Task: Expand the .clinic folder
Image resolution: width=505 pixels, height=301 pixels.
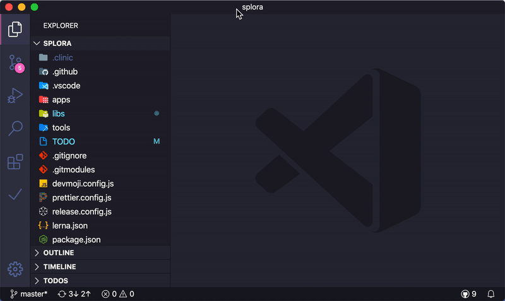Action: coord(100,57)
